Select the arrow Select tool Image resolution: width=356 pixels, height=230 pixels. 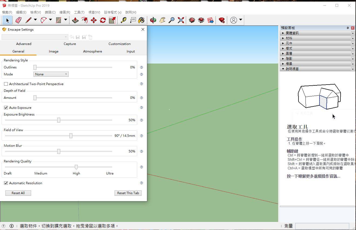coord(7,20)
